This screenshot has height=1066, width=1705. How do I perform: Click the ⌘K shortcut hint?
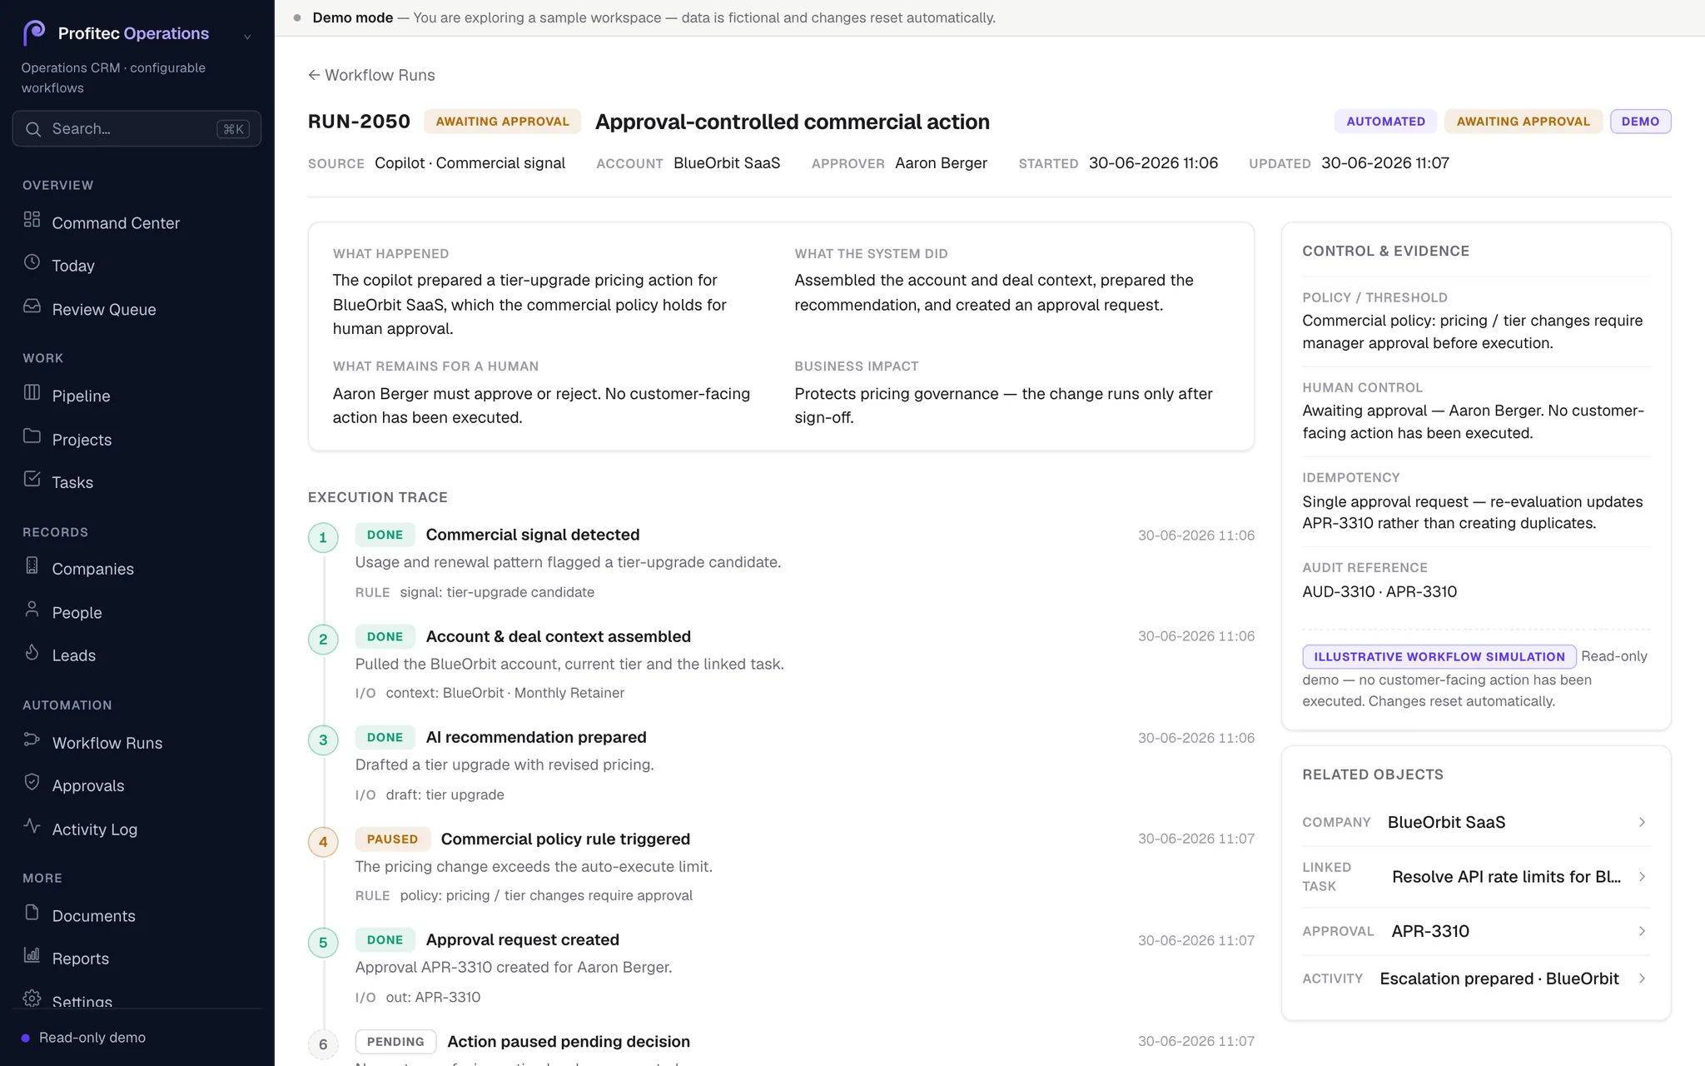[x=233, y=129]
